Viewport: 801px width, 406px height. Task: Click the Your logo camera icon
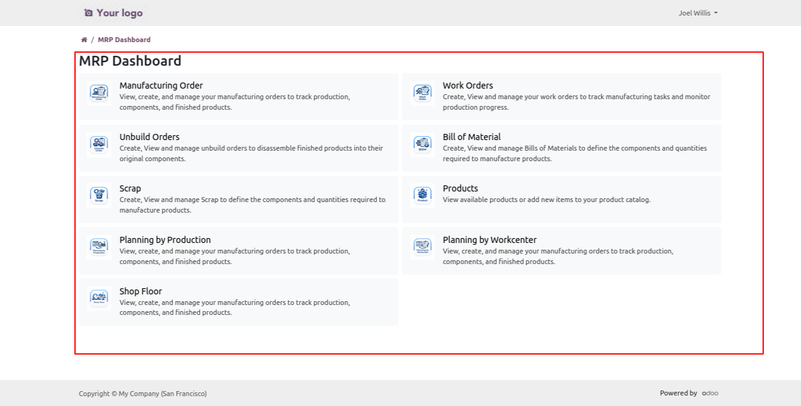(x=89, y=13)
